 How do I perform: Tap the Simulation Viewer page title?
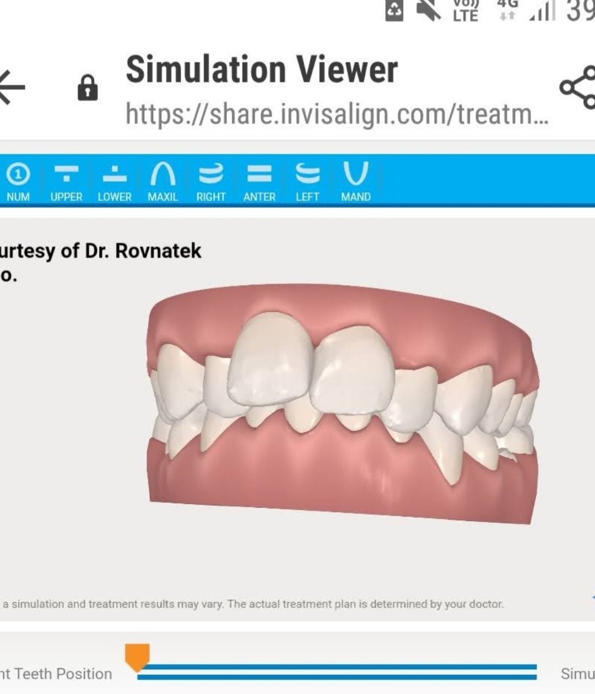[262, 70]
